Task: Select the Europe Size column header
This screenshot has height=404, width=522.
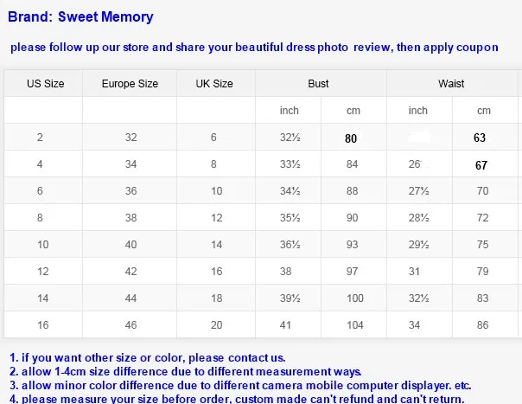Action: 130,84
